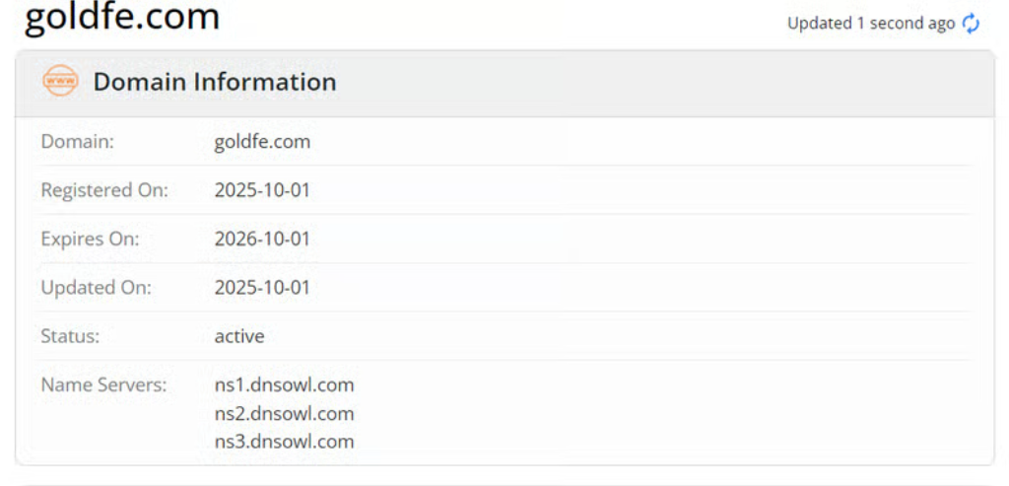Click the goldfe.com domain value in the table
1009x486 pixels.
pos(262,141)
